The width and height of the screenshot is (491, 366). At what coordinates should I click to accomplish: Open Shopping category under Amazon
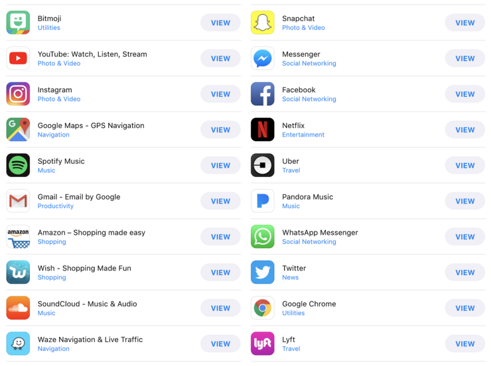(52, 242)
